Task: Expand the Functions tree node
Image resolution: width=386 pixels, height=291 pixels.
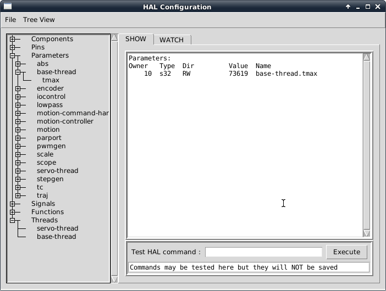Action: [x=12, y=212]
